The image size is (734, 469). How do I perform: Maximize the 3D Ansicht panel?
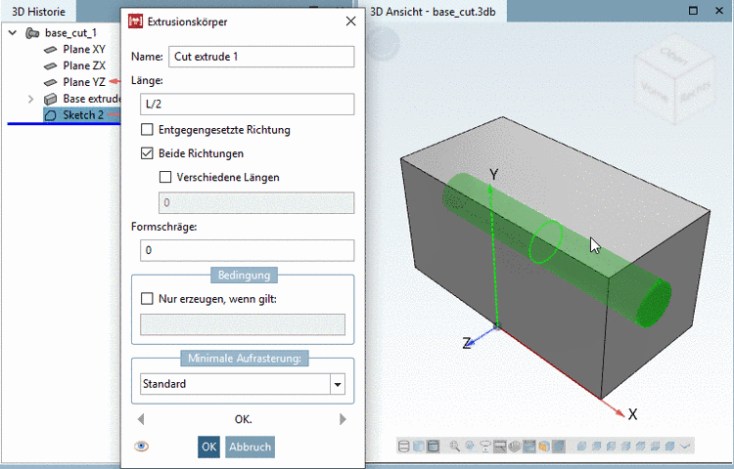[x=693, y=11]
